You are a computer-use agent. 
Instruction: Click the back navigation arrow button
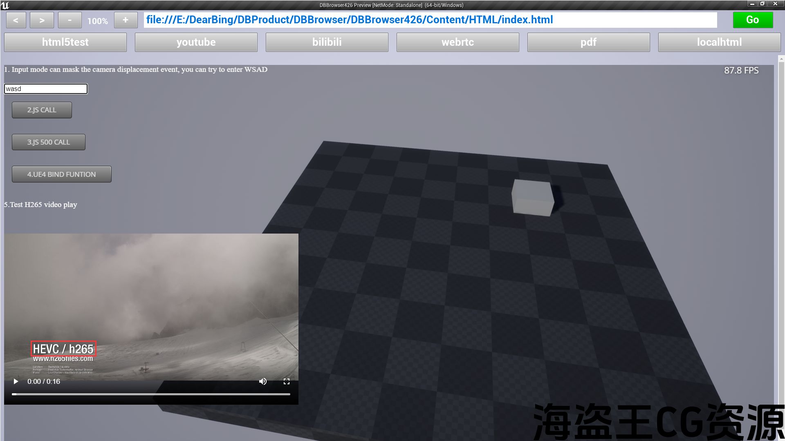click(16, 20)
